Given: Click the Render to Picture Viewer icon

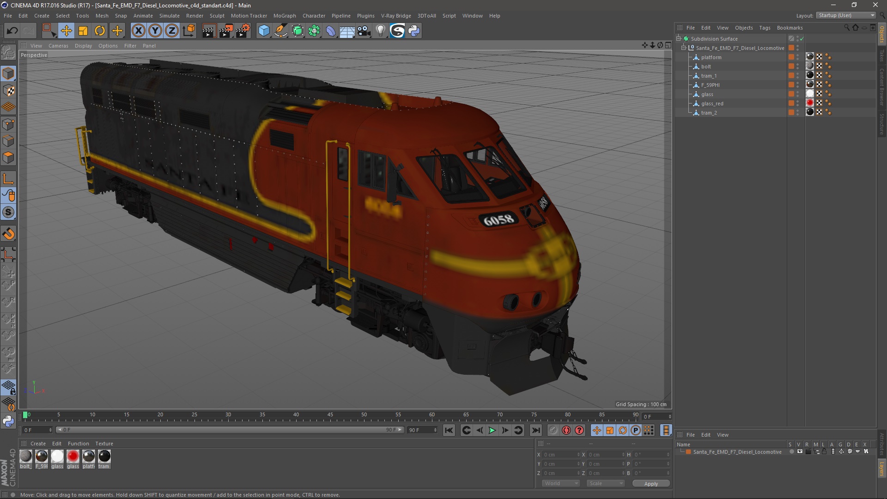Looking at the screenshot, I should (226, 31).
